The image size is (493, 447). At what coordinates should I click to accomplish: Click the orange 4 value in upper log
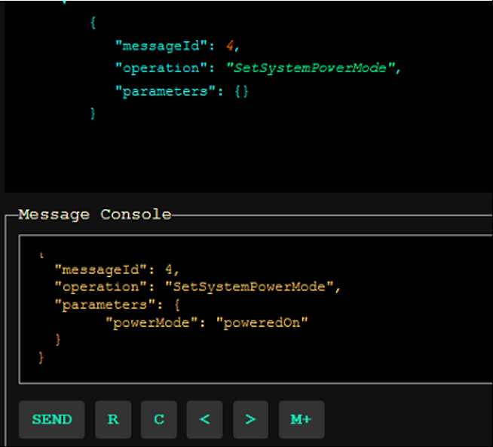click(230, 46)
